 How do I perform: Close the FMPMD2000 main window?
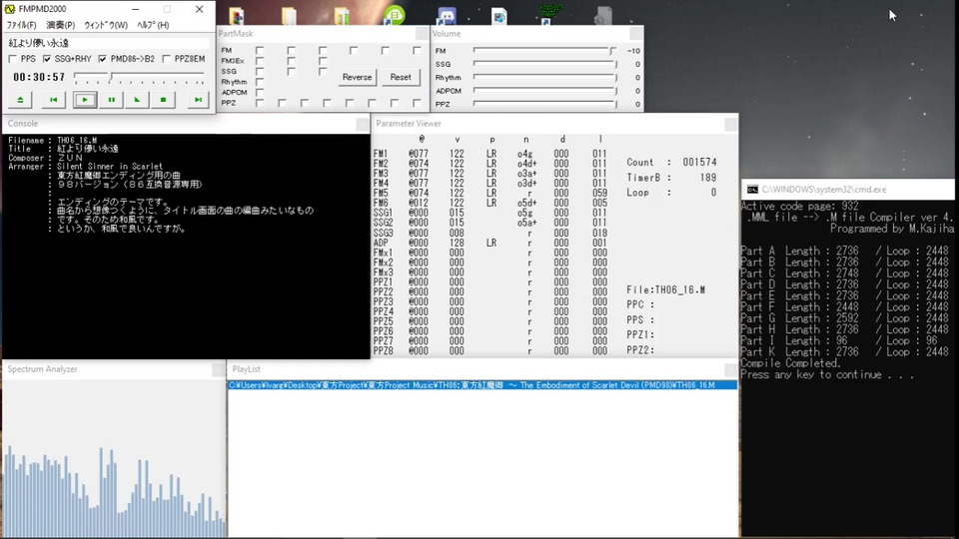(200, 9)
